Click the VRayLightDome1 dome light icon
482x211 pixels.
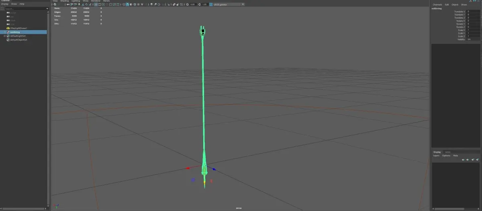[8, 28]
